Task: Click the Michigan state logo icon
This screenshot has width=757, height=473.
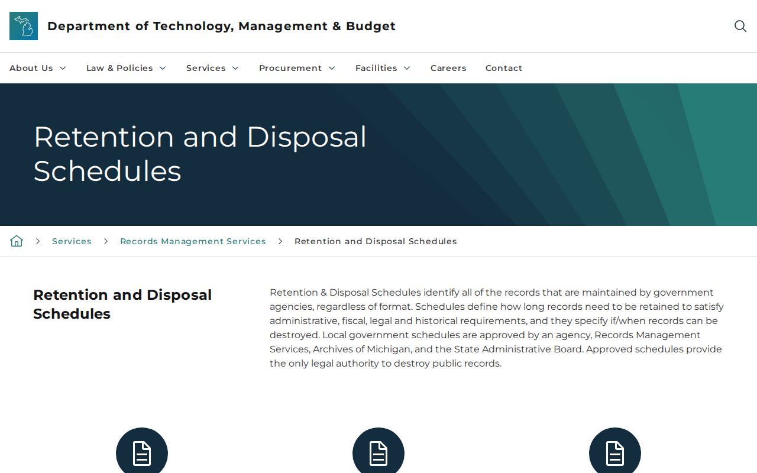Action: tap(24, 26)
